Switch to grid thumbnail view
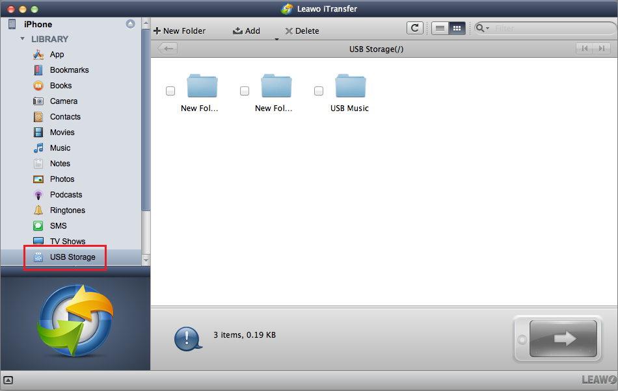618x391 pixels. coord(457,28)
